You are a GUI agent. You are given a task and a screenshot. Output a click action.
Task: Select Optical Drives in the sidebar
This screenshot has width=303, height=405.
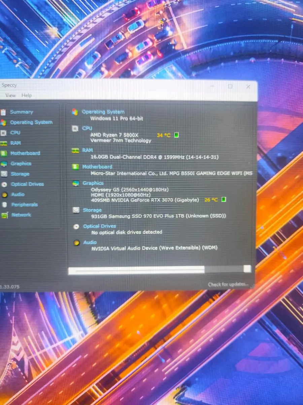(x=28, y=184)
